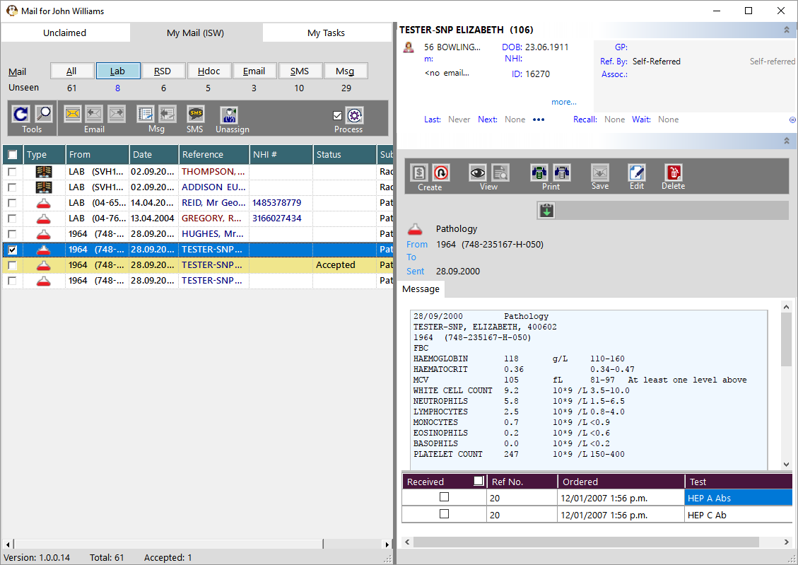Open the My Tasks tab
The image size is (798, 565).
pos(327,33)
